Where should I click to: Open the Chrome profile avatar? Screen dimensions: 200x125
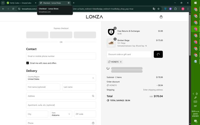click(x=183, y=9)
